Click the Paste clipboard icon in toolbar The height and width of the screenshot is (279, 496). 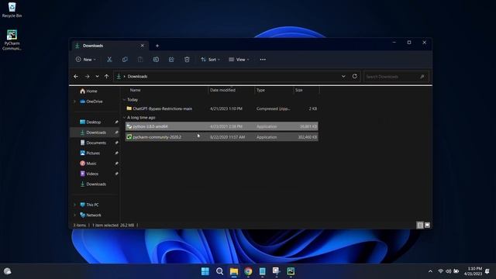(140, 60)
